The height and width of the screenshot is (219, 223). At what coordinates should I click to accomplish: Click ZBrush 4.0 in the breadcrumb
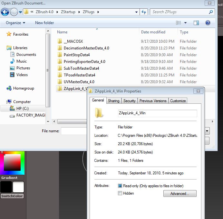click(44, 12)
